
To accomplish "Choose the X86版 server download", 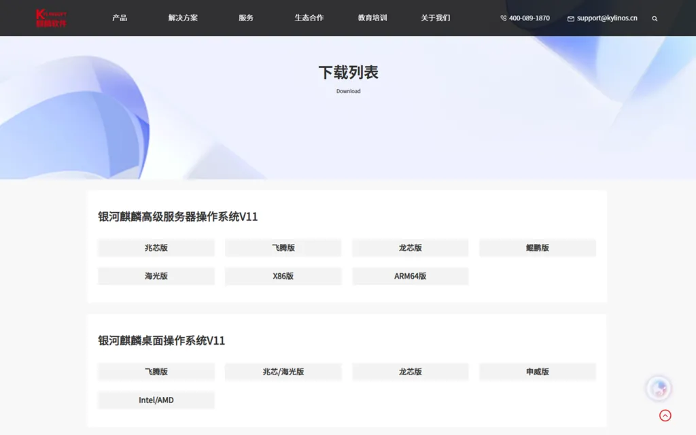I will coord(283,276).
